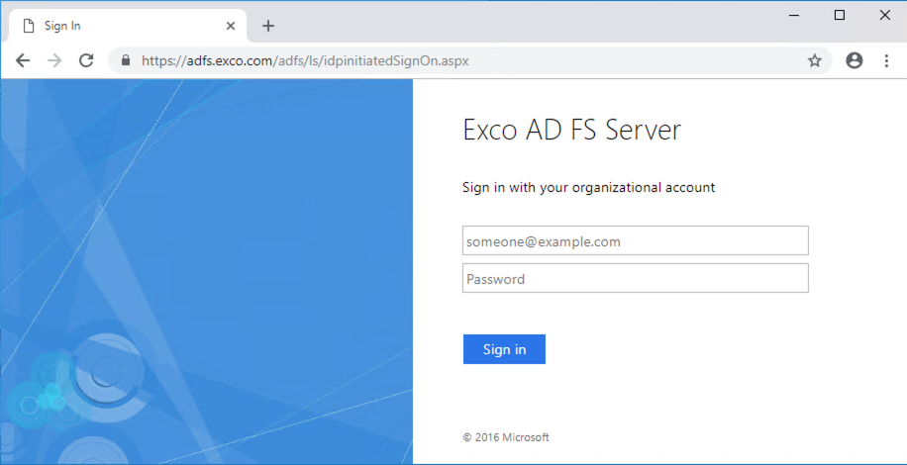Reload the current page

click(86, 60)
